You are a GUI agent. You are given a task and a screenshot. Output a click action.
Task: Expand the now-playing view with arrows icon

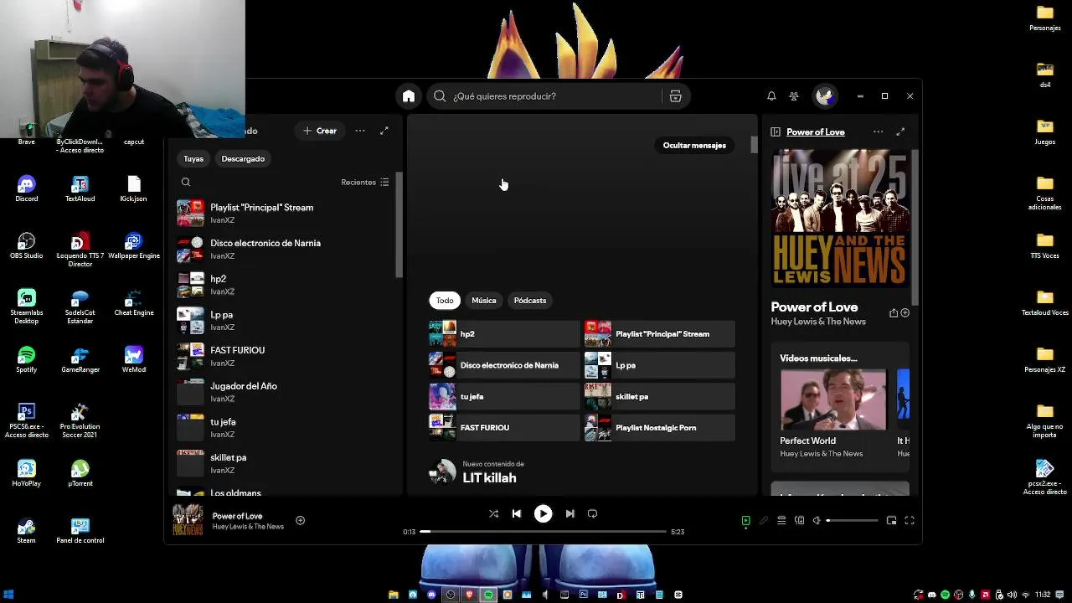[900, 131]
